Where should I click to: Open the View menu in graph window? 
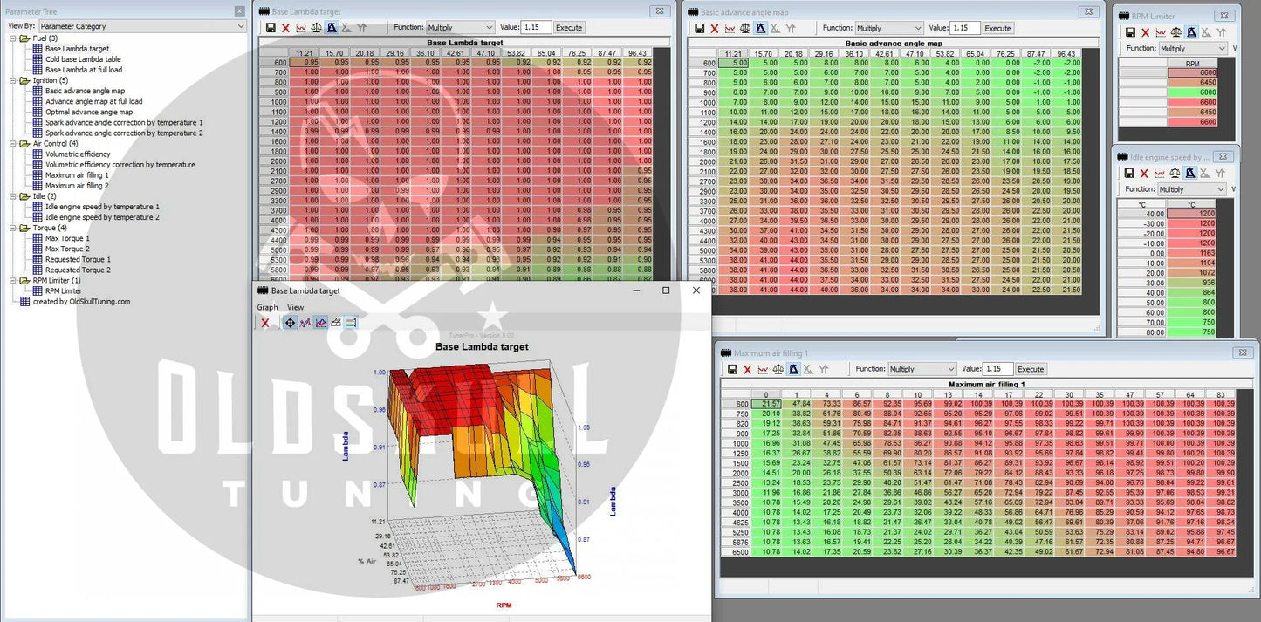295,307
